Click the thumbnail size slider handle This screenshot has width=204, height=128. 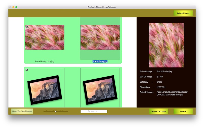[x=56, y=111]
